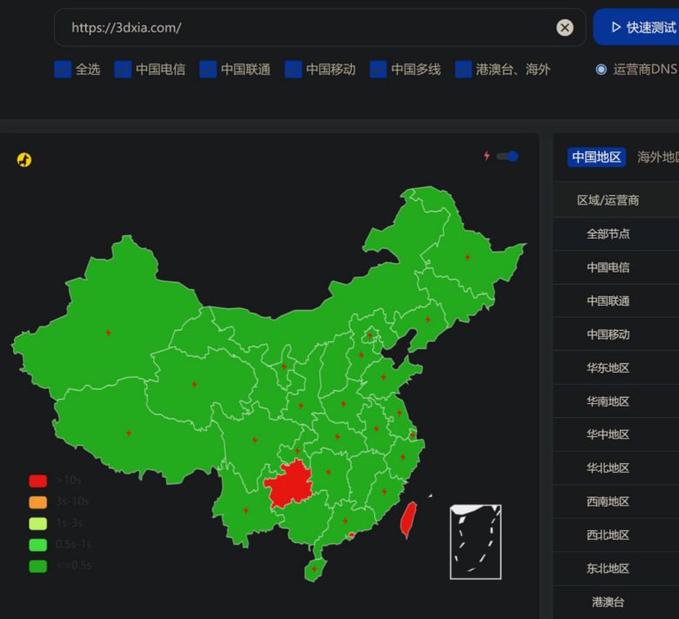Select the 华中地区 row
Image resolution: width=679 pixels, height=619 pixels.
(x=615, y=434)
